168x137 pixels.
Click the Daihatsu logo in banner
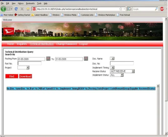[x=9, y=31]
